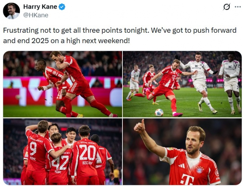243x186 pixels.
Task: Open the bottom-left team huddle photo
Action: [63, 152]
